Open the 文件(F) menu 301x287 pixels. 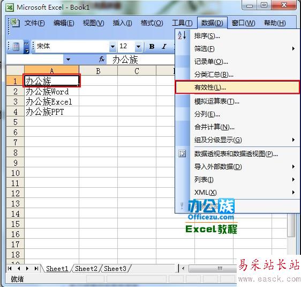[x=35, y=23]
